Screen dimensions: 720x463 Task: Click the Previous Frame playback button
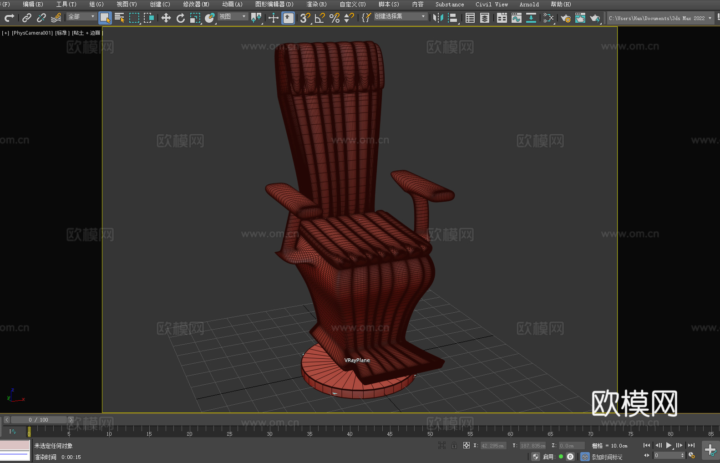click(658, 445)
